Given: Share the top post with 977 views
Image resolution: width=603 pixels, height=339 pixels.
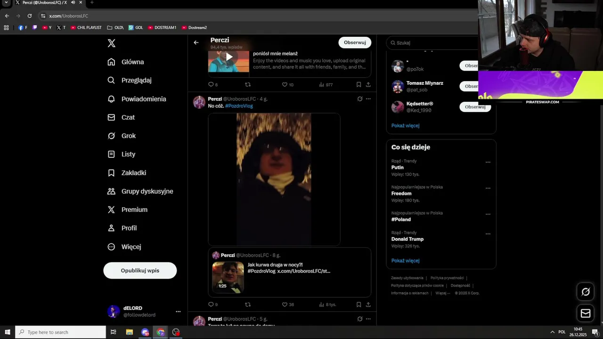Looking at the screenshot, I should [x=368, y=85].
